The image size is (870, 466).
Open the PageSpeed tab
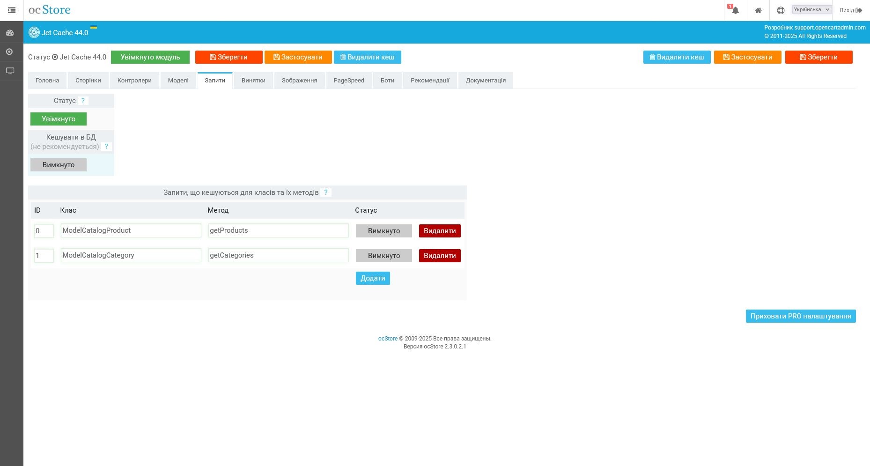(348, 81)
